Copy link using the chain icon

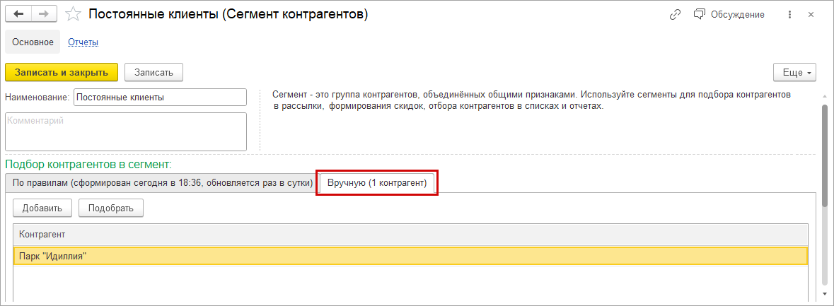pyautogui.click(x=675, y=14)
